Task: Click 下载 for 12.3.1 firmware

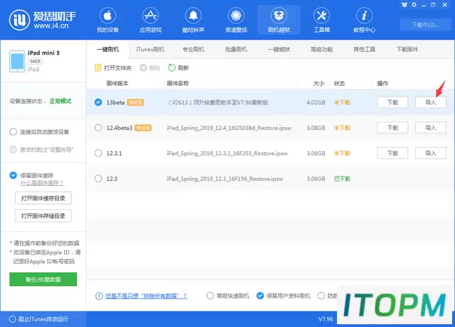Action: pyautogui.click(x=392, y=153)
